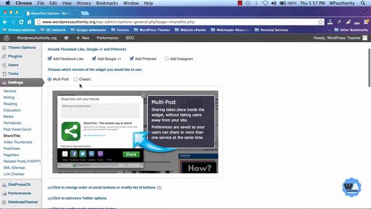Open the Website cPanels bookmark folder
This screenshot has height=209, width=371.
point(190,30)
